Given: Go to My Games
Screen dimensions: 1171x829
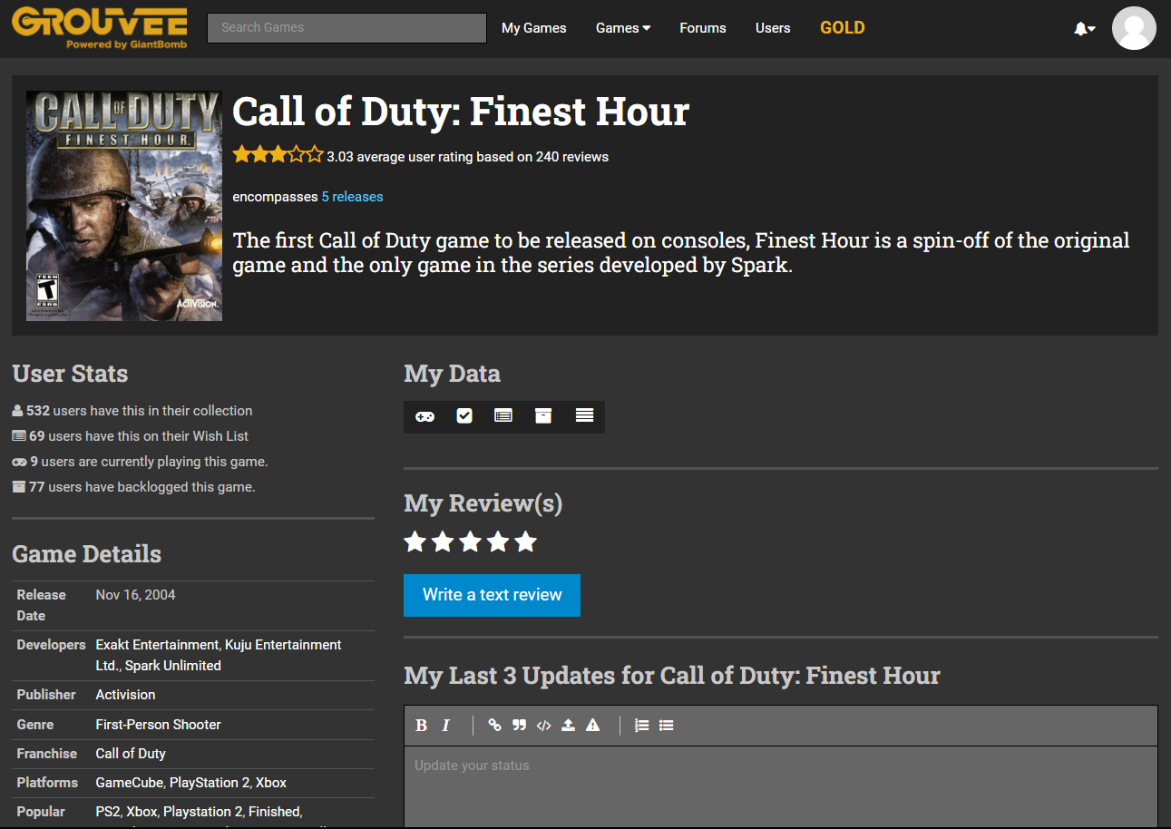Looking at the screenshot, I should [x=533, y=28].
